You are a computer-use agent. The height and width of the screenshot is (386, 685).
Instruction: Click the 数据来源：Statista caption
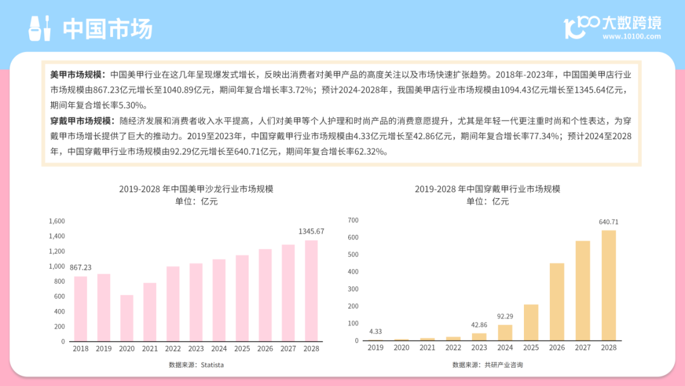(x=196, y=364)
